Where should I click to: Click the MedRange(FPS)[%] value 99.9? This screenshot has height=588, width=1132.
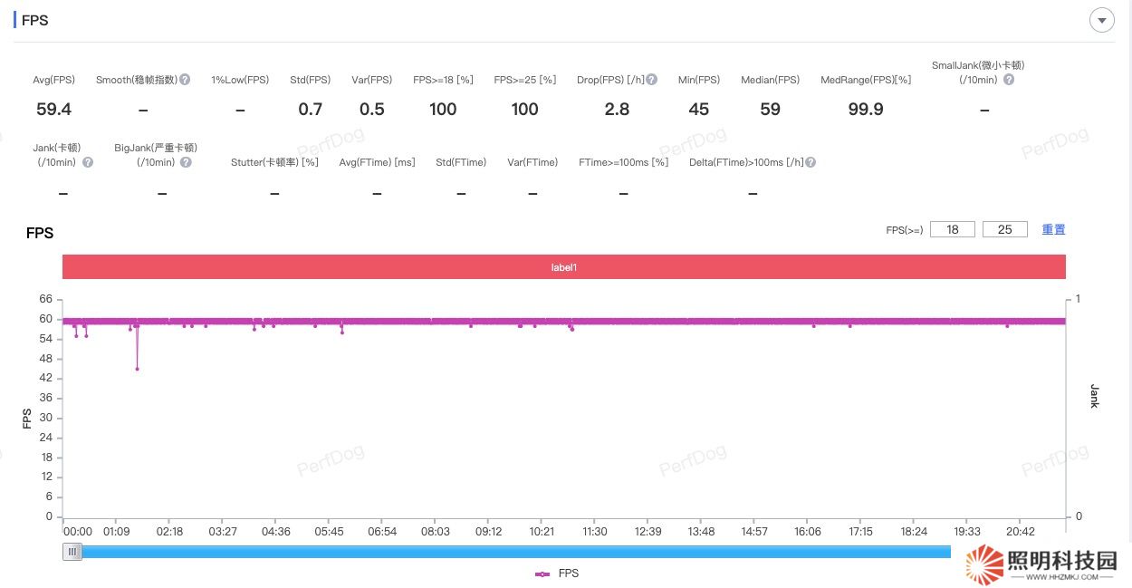click(x=865, y=110)
